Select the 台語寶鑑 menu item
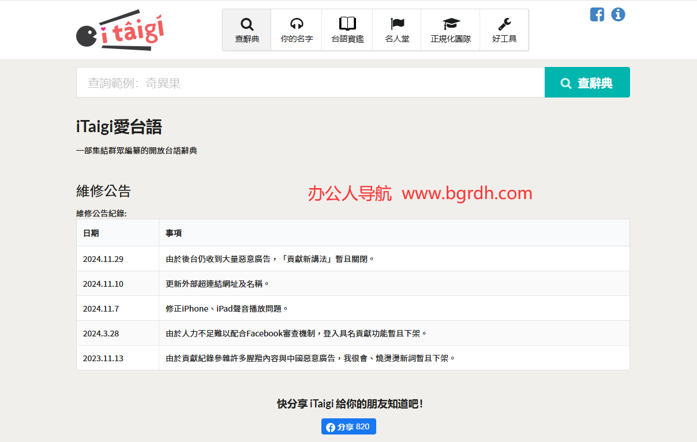The height and width of the screenshot is (442, 697). click(x=347, y=29)
